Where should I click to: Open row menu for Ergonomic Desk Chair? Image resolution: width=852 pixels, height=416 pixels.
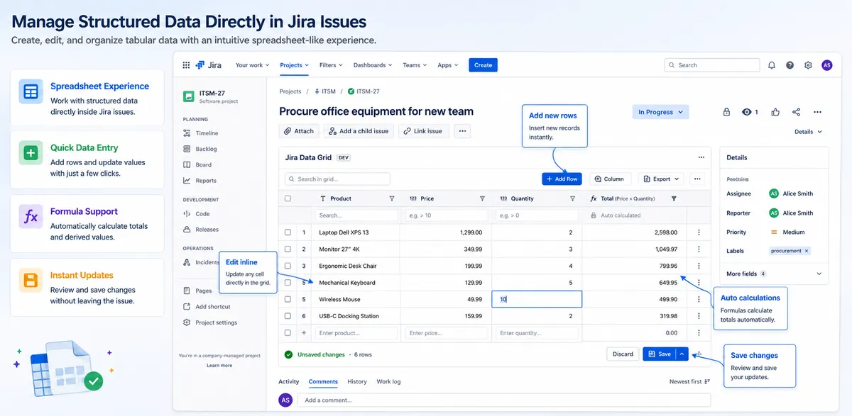pyautogui.click(x=699, y=266)
